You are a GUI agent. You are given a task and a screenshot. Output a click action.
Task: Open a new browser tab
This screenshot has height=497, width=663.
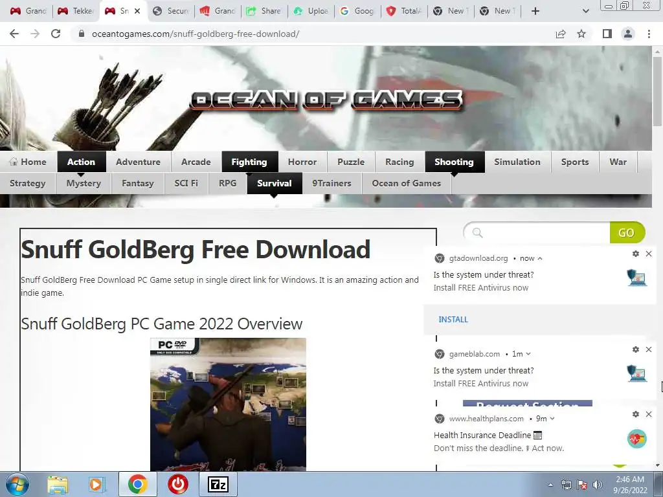click(535, 11)
